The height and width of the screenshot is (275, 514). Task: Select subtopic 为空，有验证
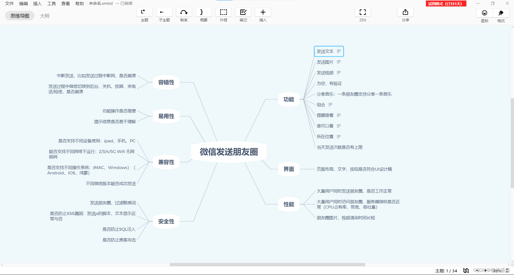click(329, 83)
